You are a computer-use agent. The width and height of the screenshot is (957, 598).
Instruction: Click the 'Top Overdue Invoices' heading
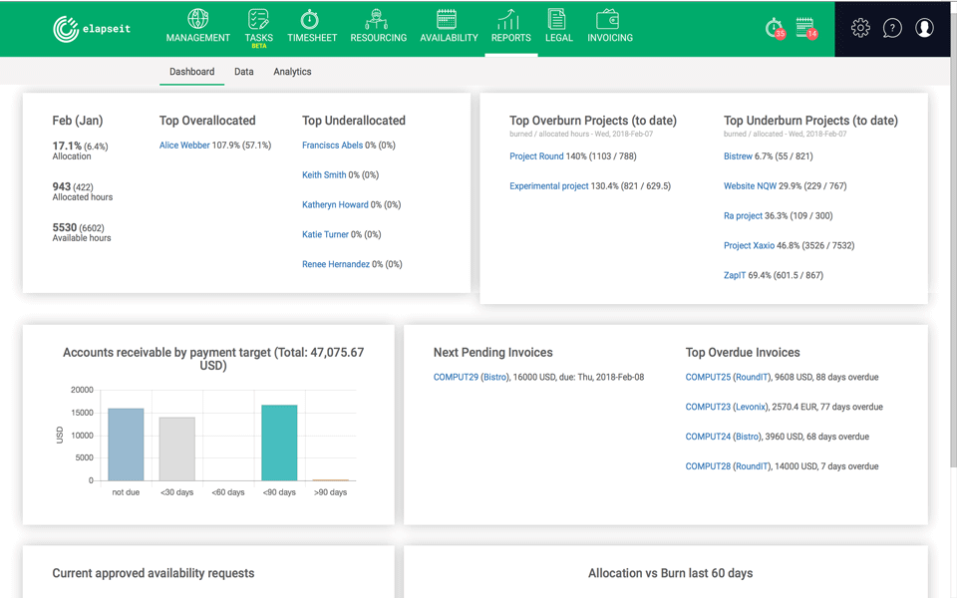pos(742,352)
